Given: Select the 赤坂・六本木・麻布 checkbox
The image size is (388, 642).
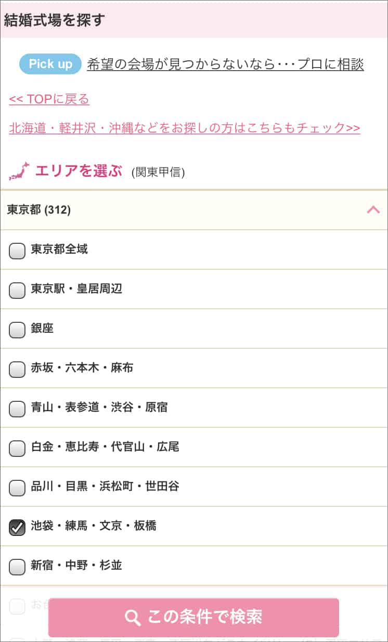Looking at the screenshot, I should (x=17, y=370).
